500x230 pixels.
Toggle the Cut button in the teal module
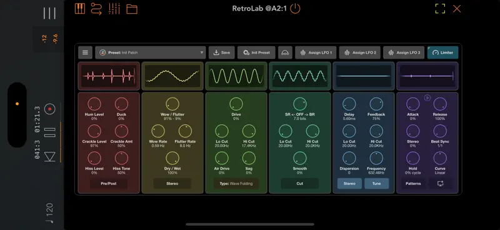300,184
